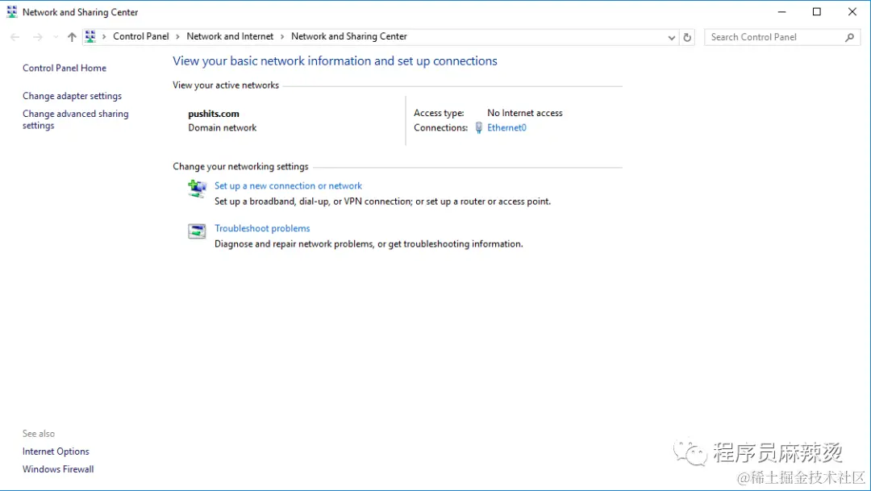
Task: Open Change advanced sharing settings
Action: [x=76, y=119]
